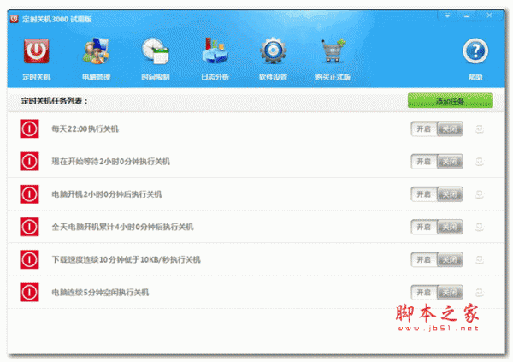Click edit icon for 每天22:00执行关机 task
The height and width of the screenshot is (362, 513).
[480, 128]
